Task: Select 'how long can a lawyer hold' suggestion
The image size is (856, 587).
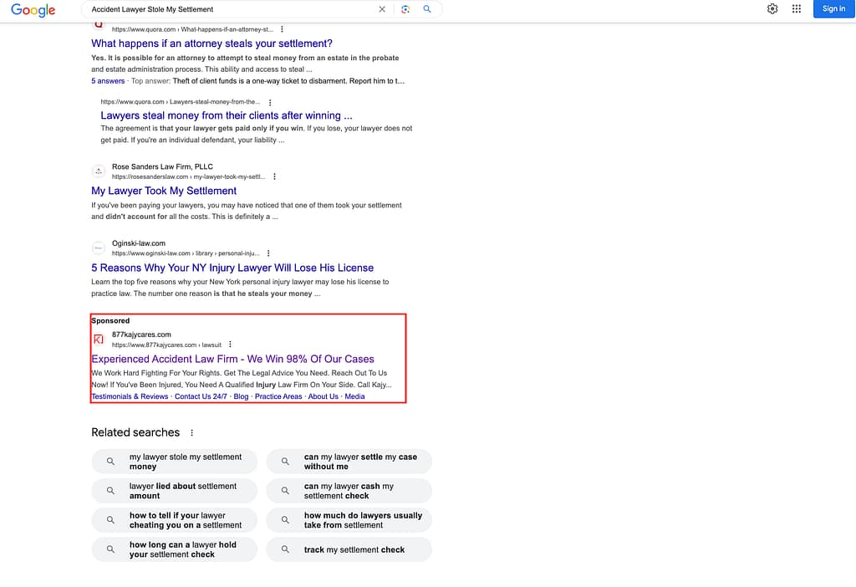Action: [x=174, y=549]
